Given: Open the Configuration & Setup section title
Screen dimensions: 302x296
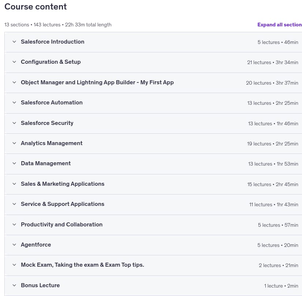Looking at the screenshot, I should tap(51, 62).
